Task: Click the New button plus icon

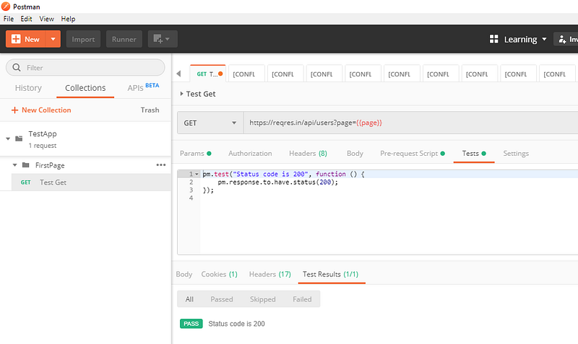Action: tap(16, 39)
